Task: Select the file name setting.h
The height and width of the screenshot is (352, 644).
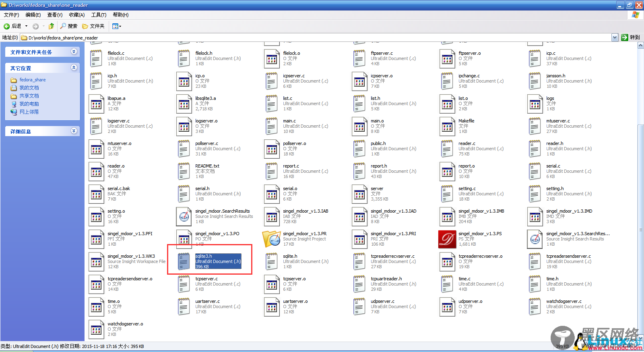Action: pyautogui.click(x=555, y=188)
